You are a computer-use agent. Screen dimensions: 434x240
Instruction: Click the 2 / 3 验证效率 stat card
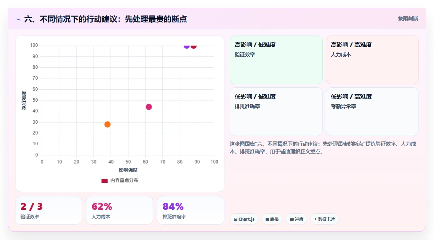point(49,210)
